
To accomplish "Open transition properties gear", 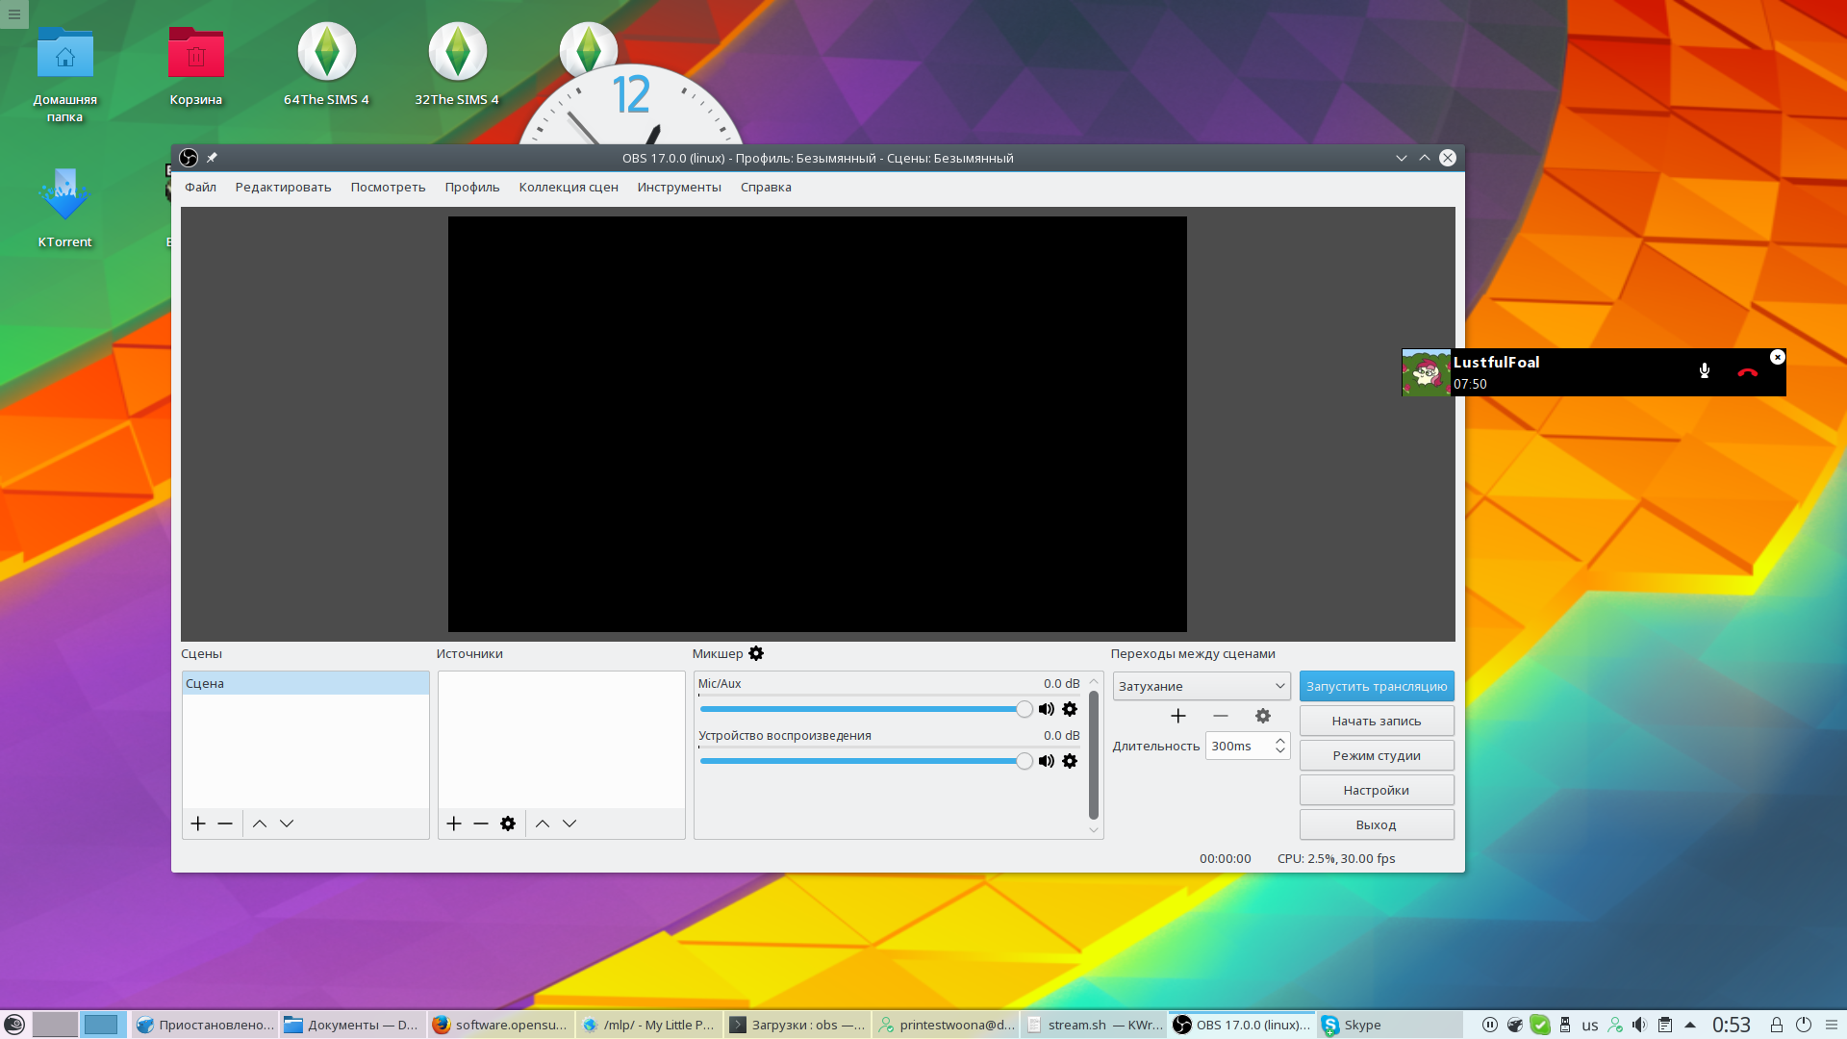I will point(1263,716).
